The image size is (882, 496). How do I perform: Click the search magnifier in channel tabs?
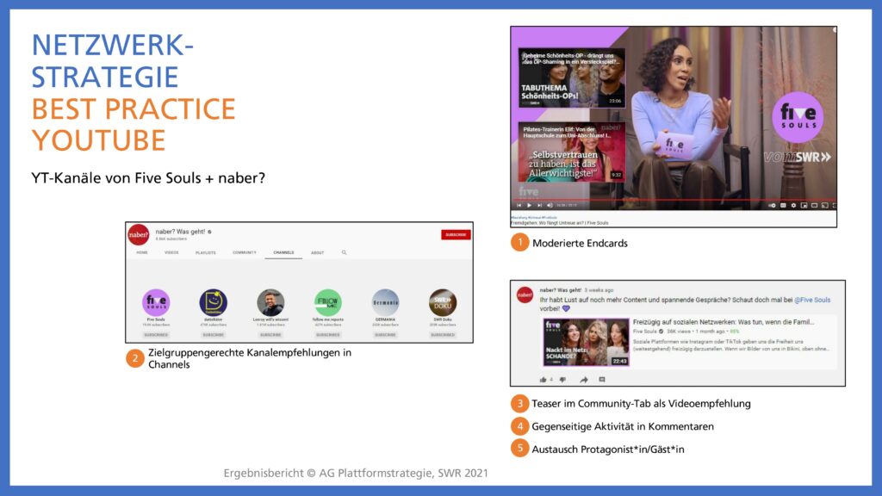345,252
